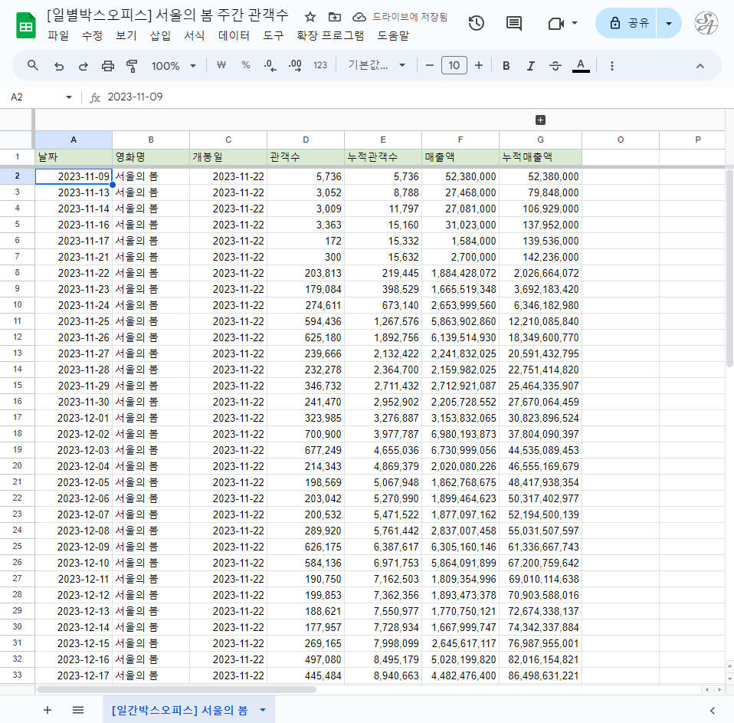Image resolution: width=734 pixels, height=723 pixels.
Task: Click the undo arrow in toolbar
Action: pos(59,66)
